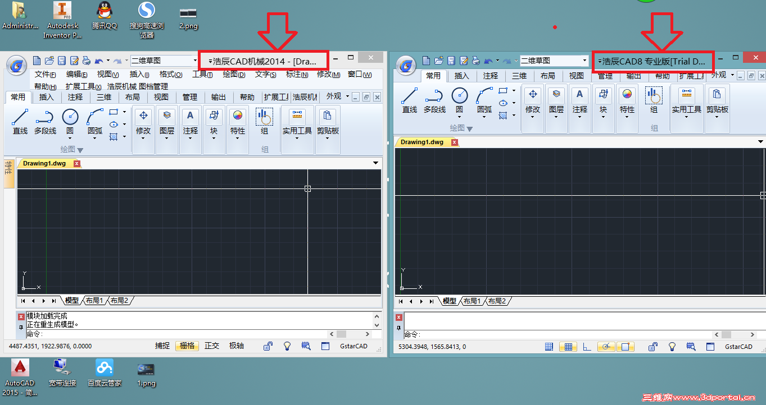The image size is (766, 405).
Task: Toggle 捕捉 in the CAD机械2014 status bar
Action: pos(162,346)
